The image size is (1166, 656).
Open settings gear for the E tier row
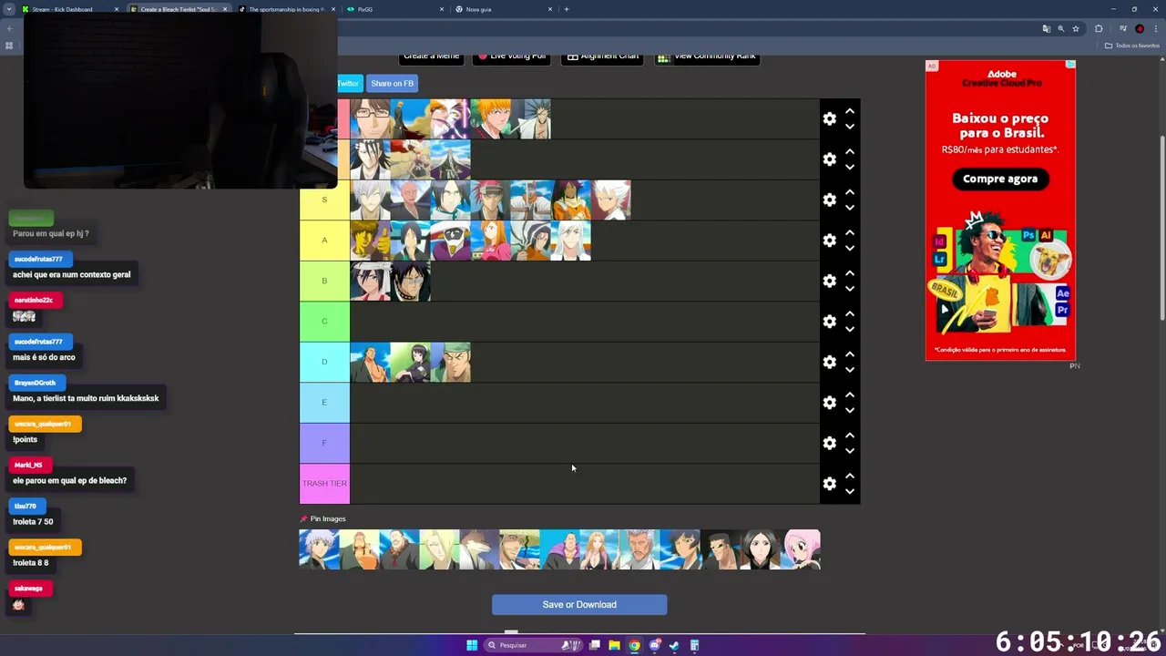829,403
